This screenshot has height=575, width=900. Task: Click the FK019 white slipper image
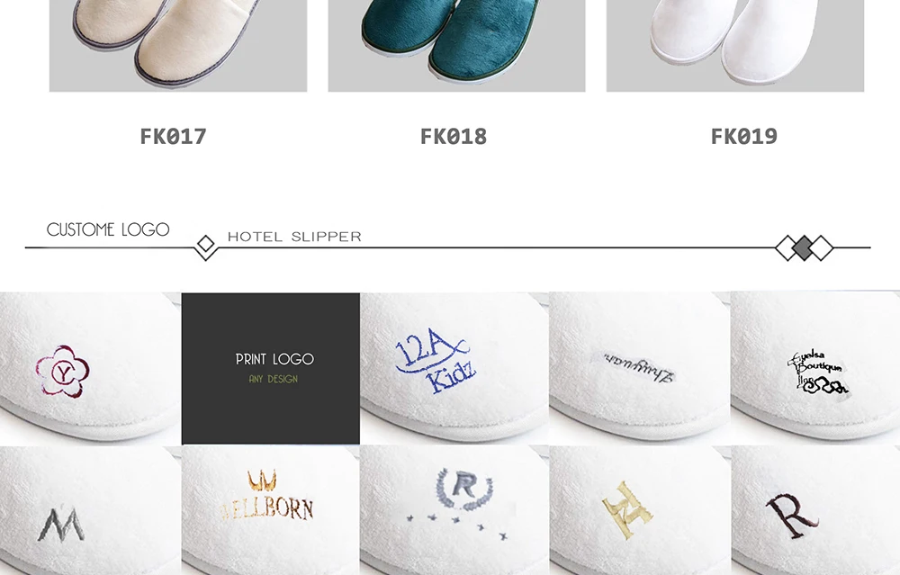point(735,45)
